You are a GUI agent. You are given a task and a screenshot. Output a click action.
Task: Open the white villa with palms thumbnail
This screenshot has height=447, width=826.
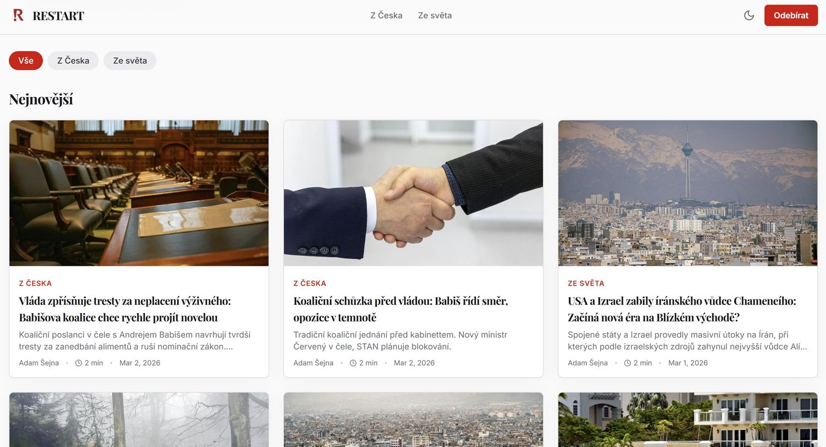[687, 419]
